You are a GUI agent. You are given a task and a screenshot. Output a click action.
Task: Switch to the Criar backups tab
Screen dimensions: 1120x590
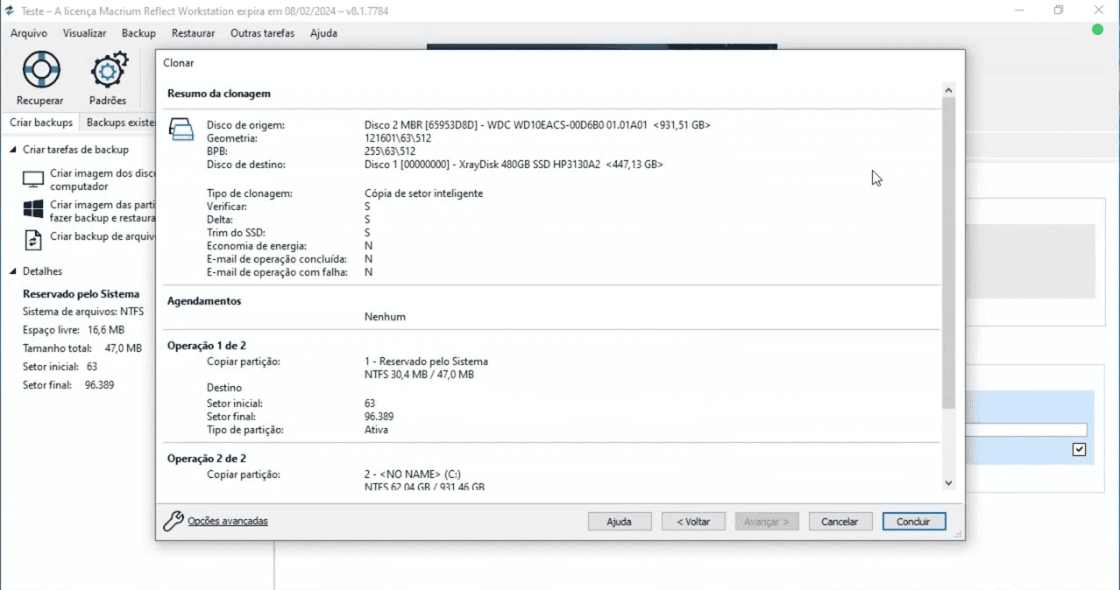tap(41, 123)
